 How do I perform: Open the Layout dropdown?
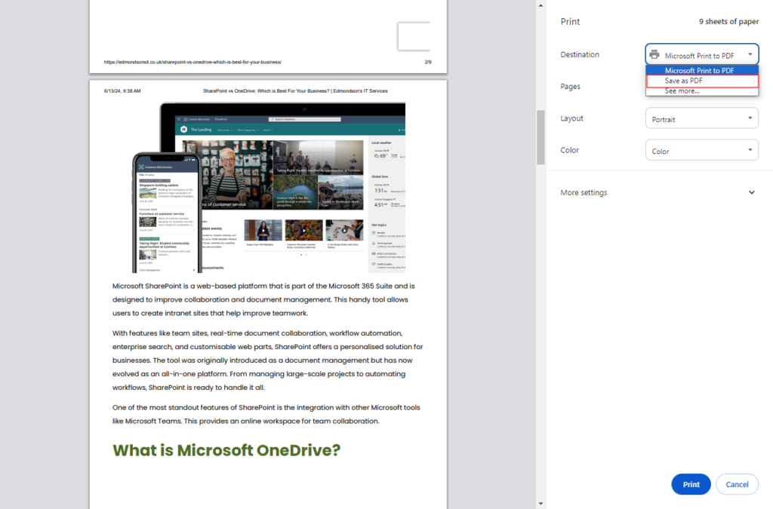click(x=701, y=118)
